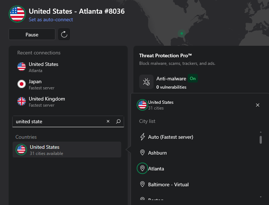Image resolution: width=269 pixels, height=205 pixels.
Task: Click the reconnect refresh icon button
Action: pyautogui.click(x=64, y=34)
